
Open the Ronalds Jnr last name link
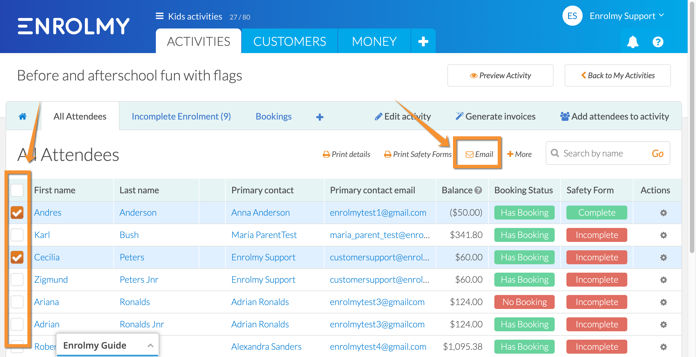[142, 324]
